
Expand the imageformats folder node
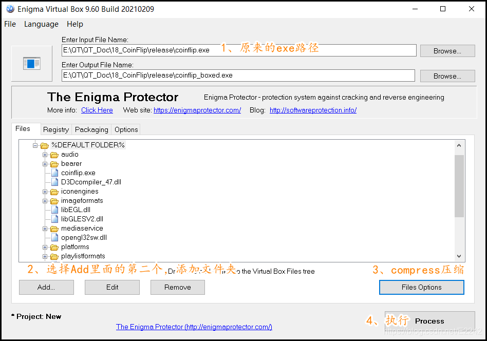(45, 201)
